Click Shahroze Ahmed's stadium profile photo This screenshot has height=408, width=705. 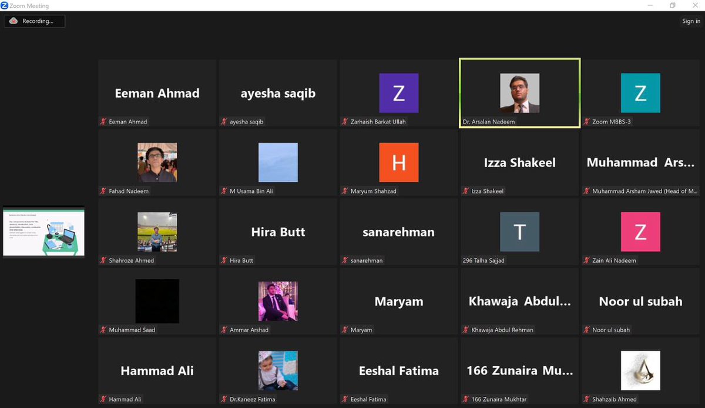coord(157,232)
